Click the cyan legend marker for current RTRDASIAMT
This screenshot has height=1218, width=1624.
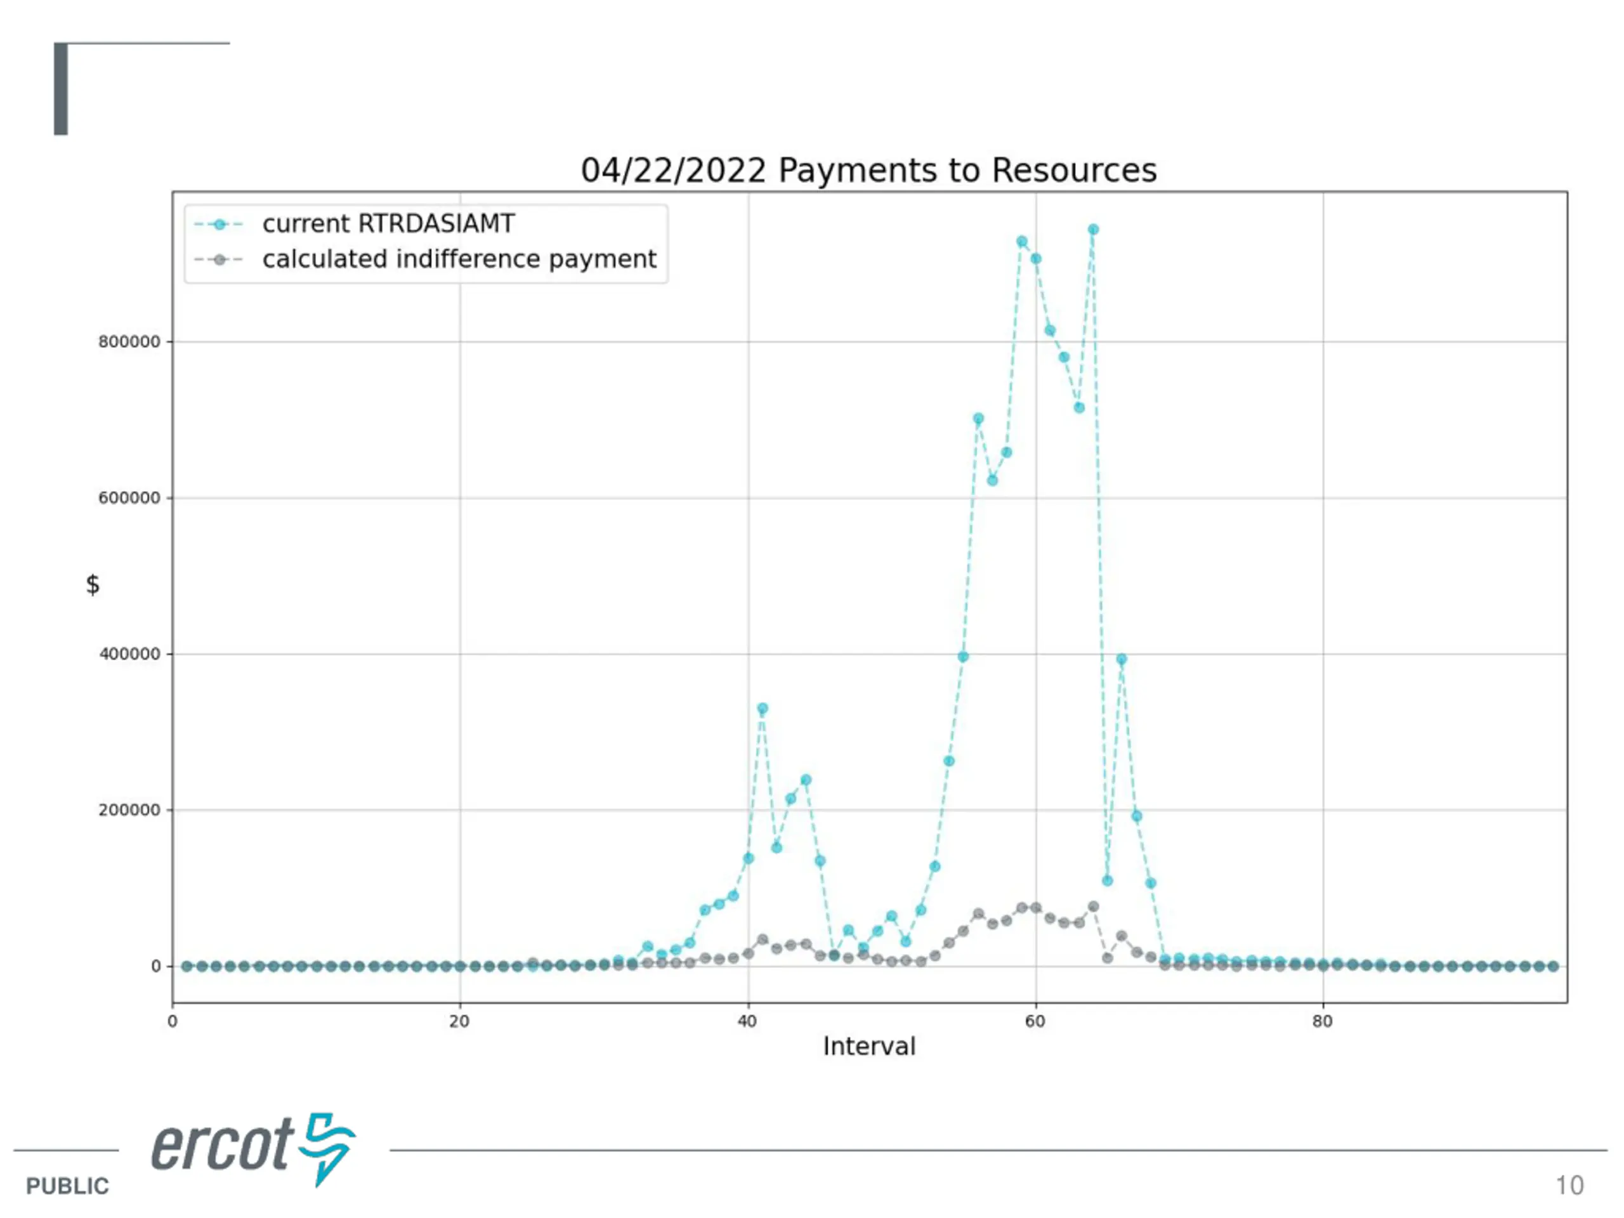219,224
